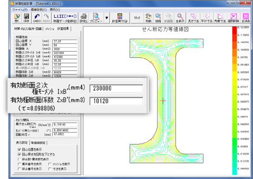Uncheck 図心位置を表示 checkbox

[19, 149]
